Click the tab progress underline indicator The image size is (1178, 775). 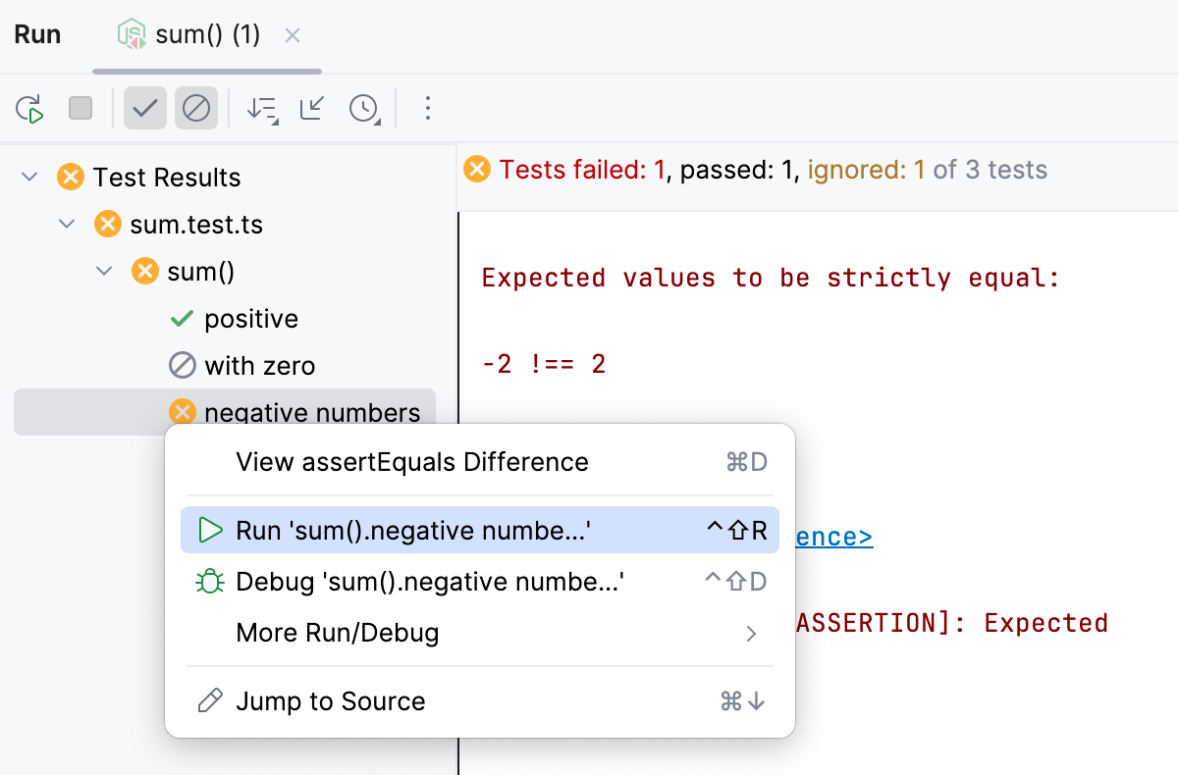[206, 70]
